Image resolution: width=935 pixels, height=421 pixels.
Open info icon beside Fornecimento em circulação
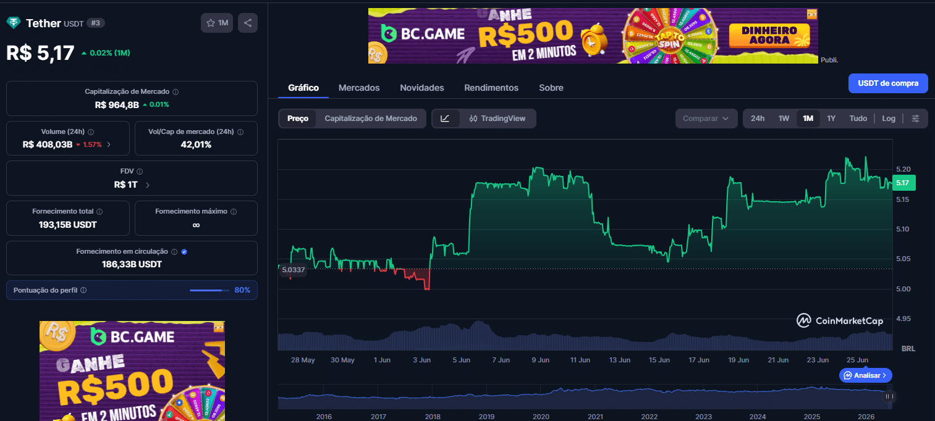pos(174,252)
